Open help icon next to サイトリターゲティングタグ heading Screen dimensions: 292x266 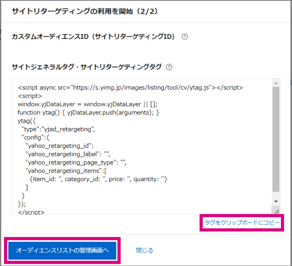[169, 67]
